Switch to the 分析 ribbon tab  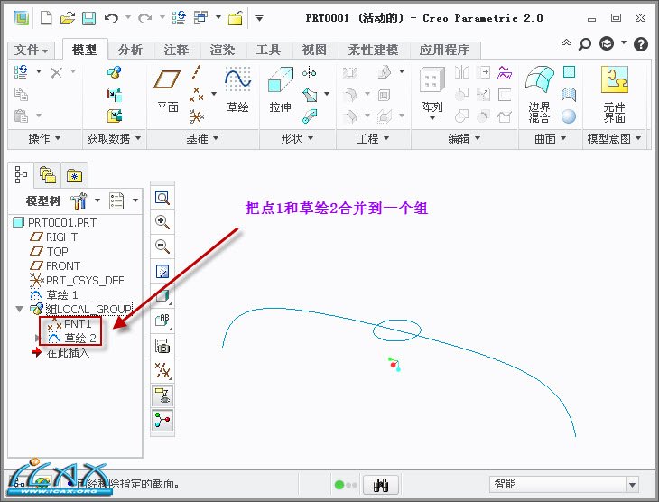(x=131, y=50)
